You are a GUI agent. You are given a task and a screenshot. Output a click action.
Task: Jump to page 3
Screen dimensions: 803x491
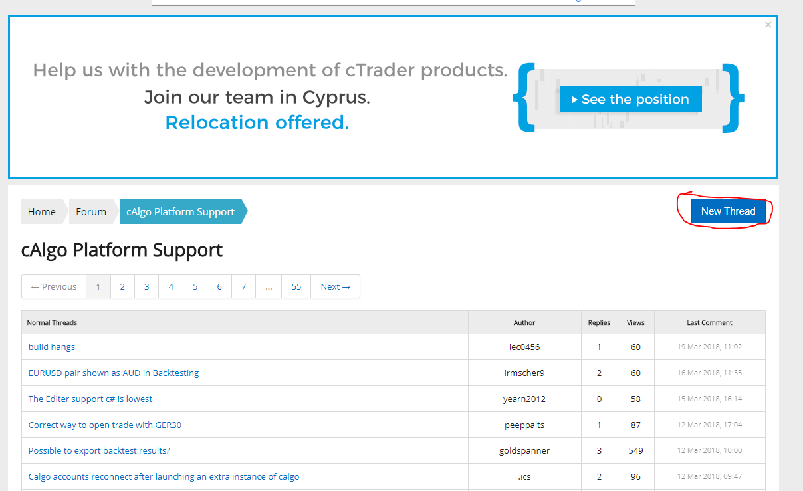147,286
